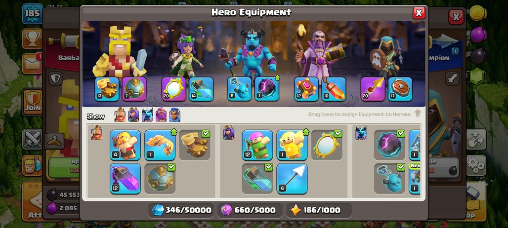The height and width of the screenshot is (228, 508).
Task: Select the checked Giant Gauntlet equipment item
Action: [194, 145]
